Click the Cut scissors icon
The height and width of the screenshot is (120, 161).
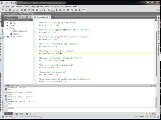(22, 10)
